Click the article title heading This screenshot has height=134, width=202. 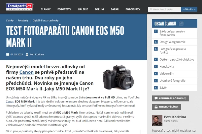click(x=65, y=37)
